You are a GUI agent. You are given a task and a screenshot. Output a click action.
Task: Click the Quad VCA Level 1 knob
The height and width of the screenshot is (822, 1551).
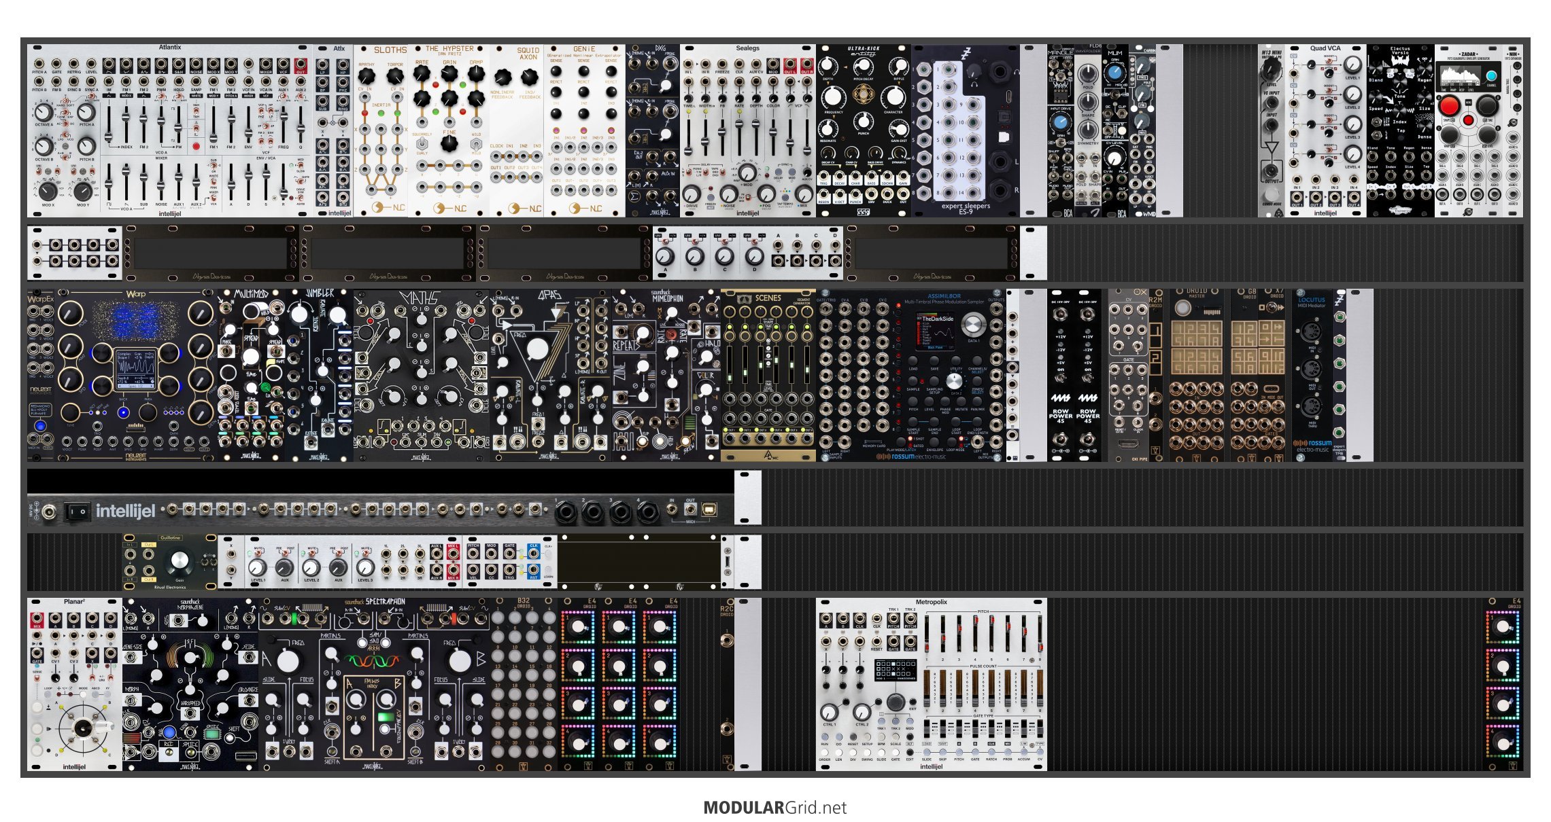click(x=1352, y=65)
